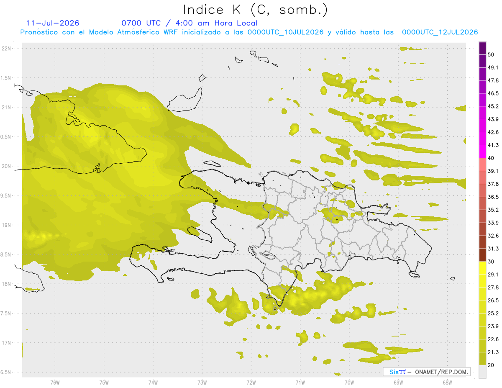Image resolution: width=502 pixels, height=388 pixels.
Task: Click the colorbar label '39.1'
Action: pyautogui.click(x=493, y=171)
